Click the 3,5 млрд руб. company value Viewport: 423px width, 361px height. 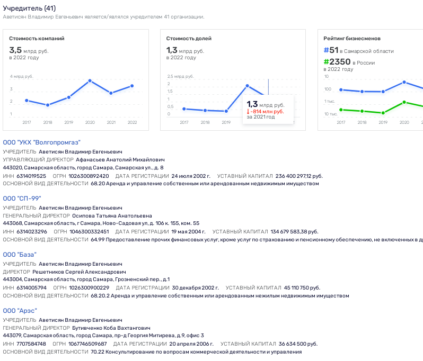click(x=29, y=50)
